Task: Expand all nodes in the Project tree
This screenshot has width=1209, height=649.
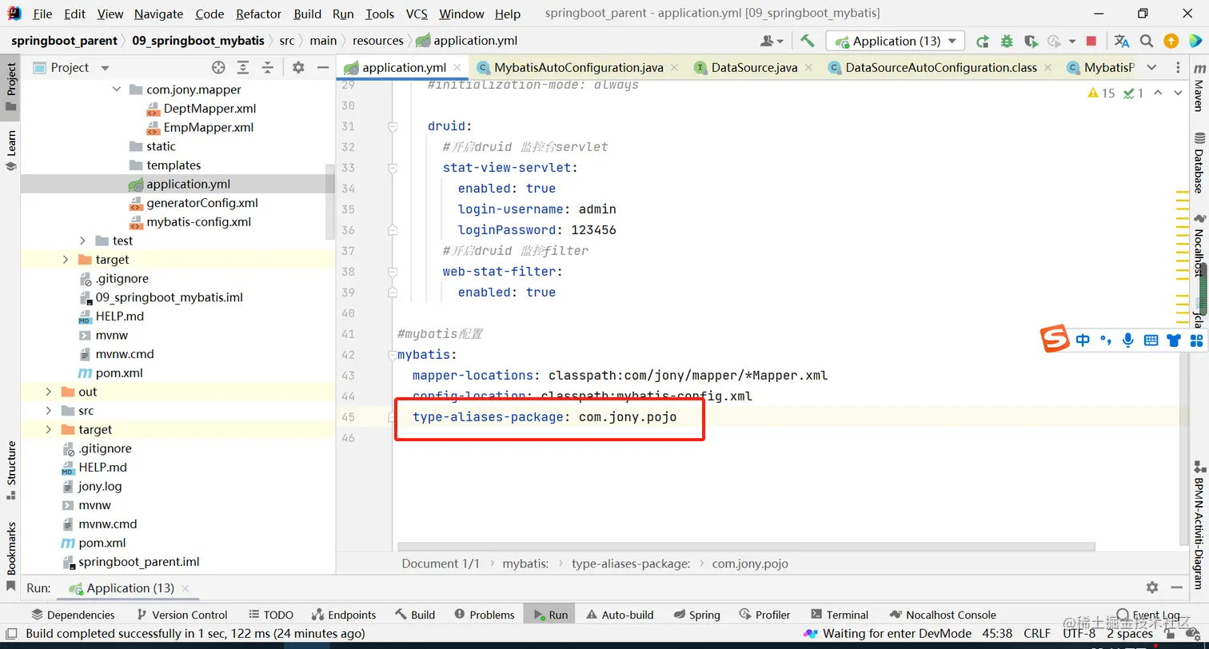Action: [243, 67]
